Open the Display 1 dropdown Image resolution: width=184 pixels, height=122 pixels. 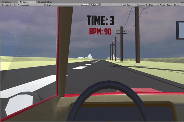(9, 5)
